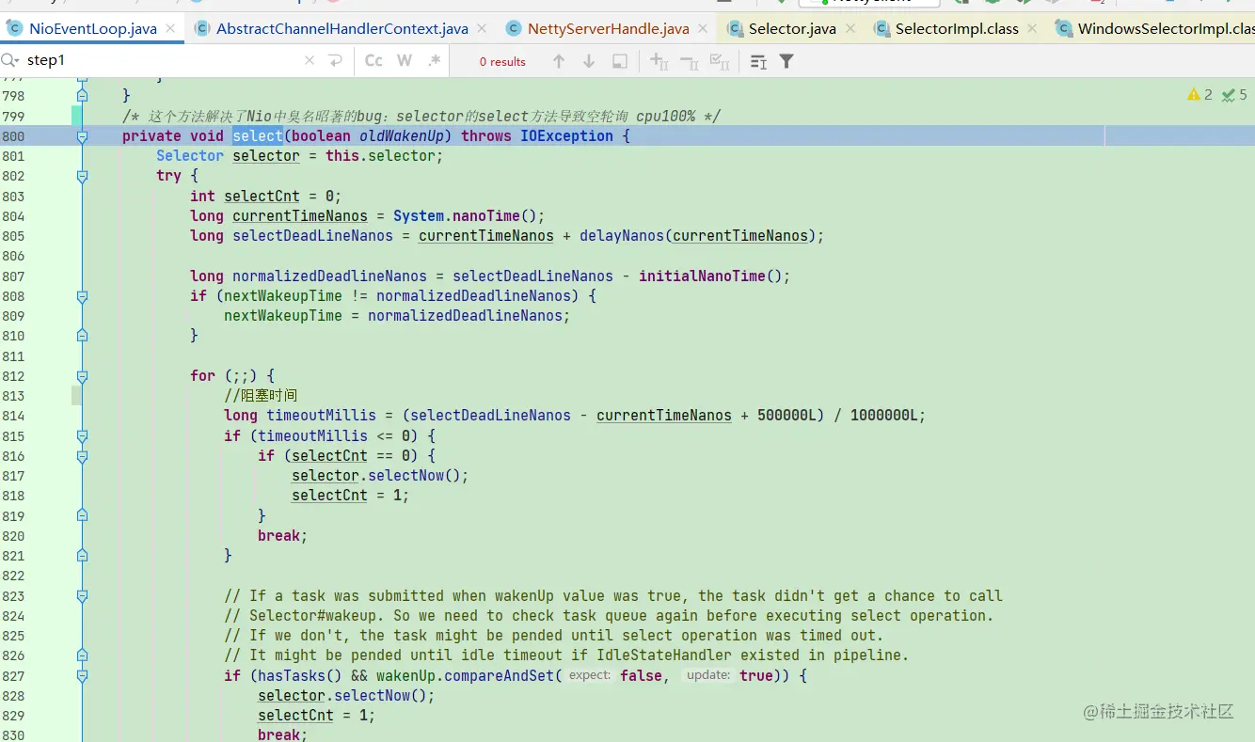Image resolution: width=1255 pixels, height=742 pixels.
Task: Click 'break' statement on line 820
Action: [x=278, y=536]
